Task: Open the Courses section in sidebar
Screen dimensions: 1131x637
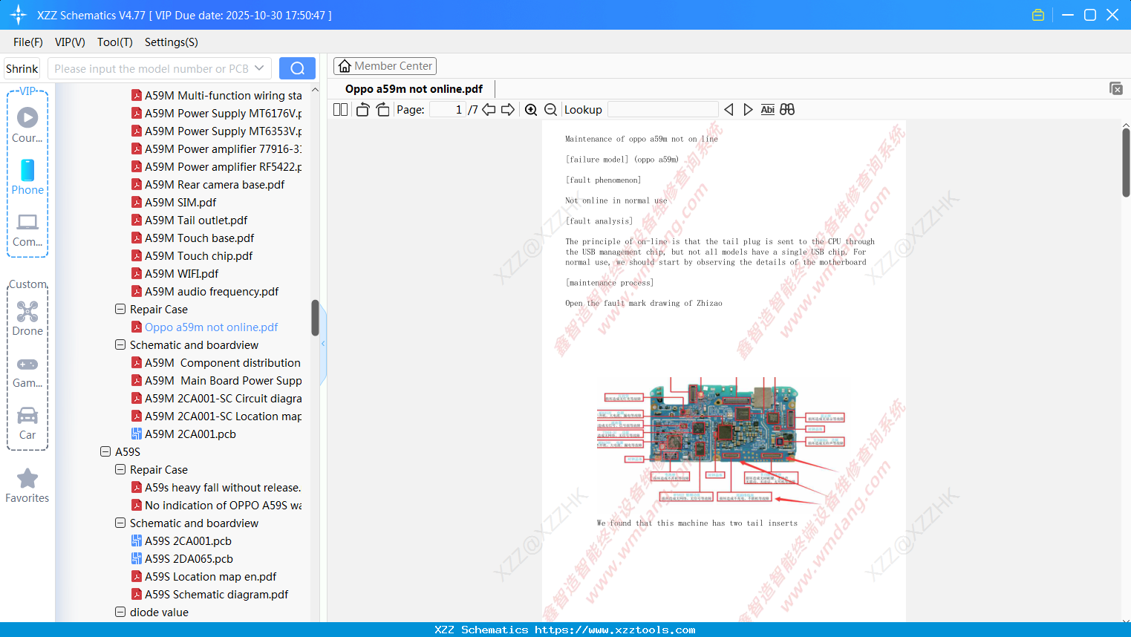Action: click(x=27, y=125)
